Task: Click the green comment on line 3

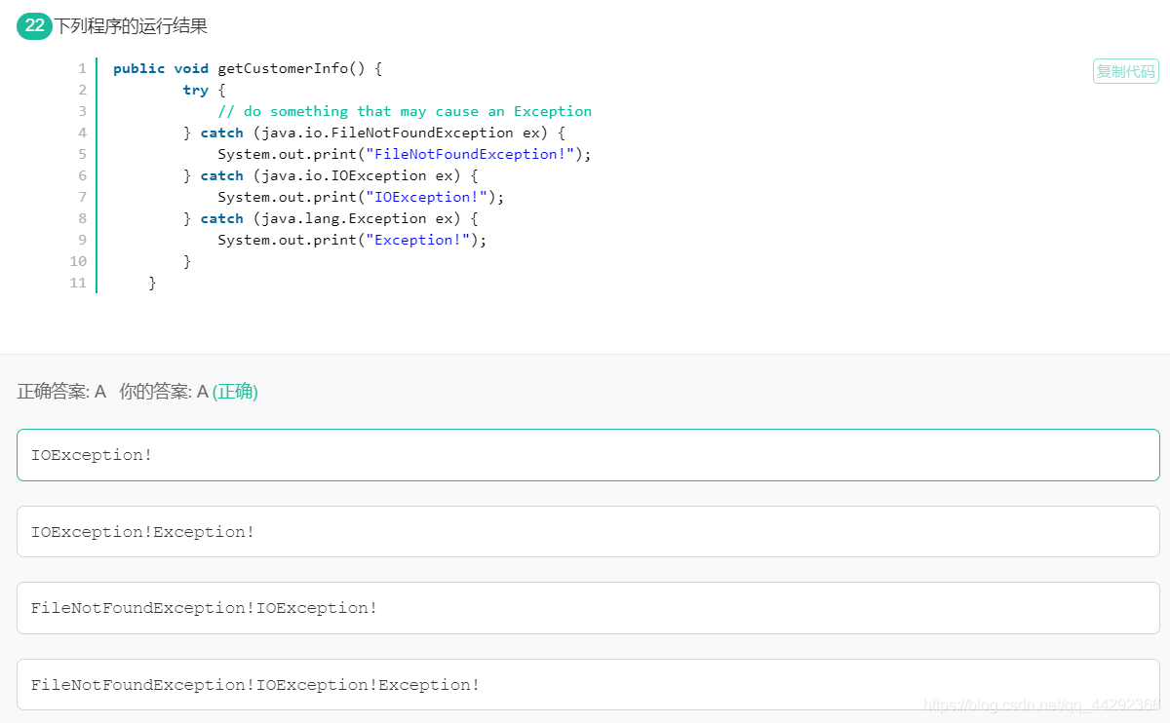Action: point(405,111)
